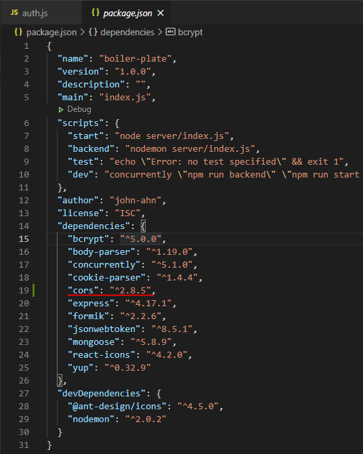Click the Debug code lens link

(79, 109)
